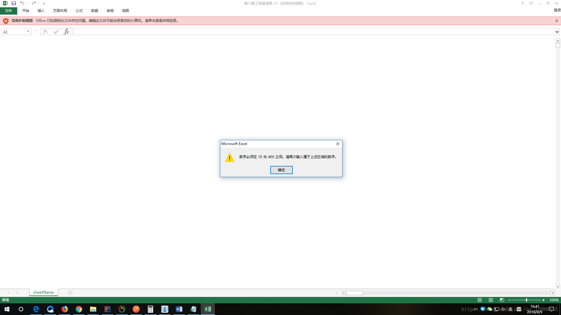Click vertical scrollbar up arrow
This screenshot has height=315, width=561.
coord(558,41)
